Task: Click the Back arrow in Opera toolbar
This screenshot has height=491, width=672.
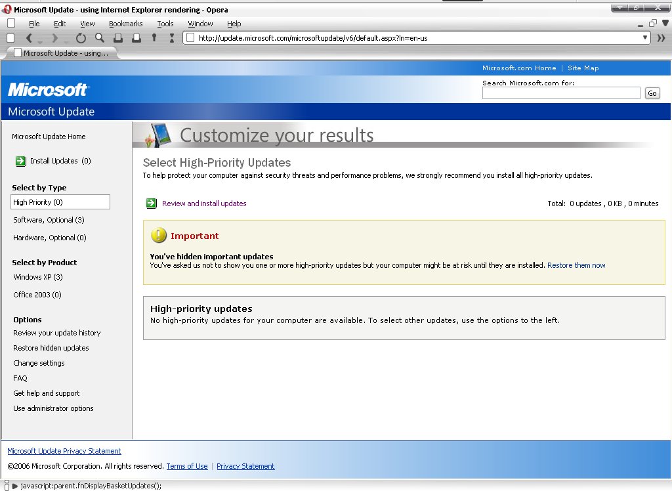Action: [x=28, y=38]
